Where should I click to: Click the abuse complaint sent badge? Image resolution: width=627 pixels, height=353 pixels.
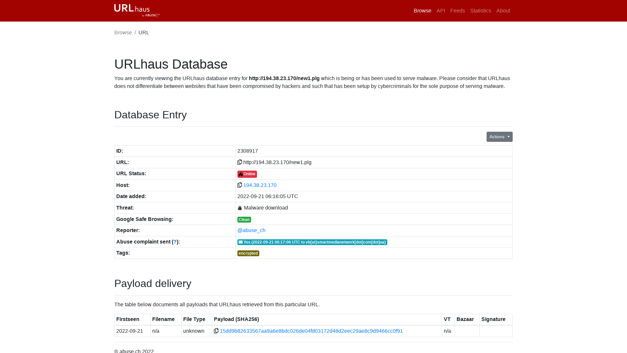312,242
